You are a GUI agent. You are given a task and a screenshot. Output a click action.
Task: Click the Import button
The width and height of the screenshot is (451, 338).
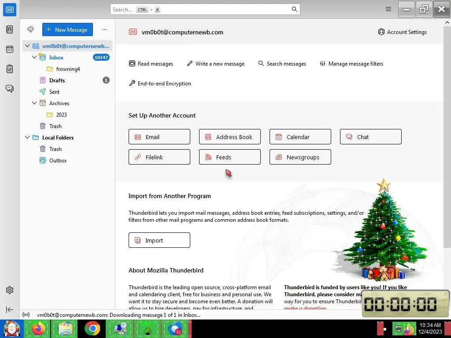(x=159, y=240)
